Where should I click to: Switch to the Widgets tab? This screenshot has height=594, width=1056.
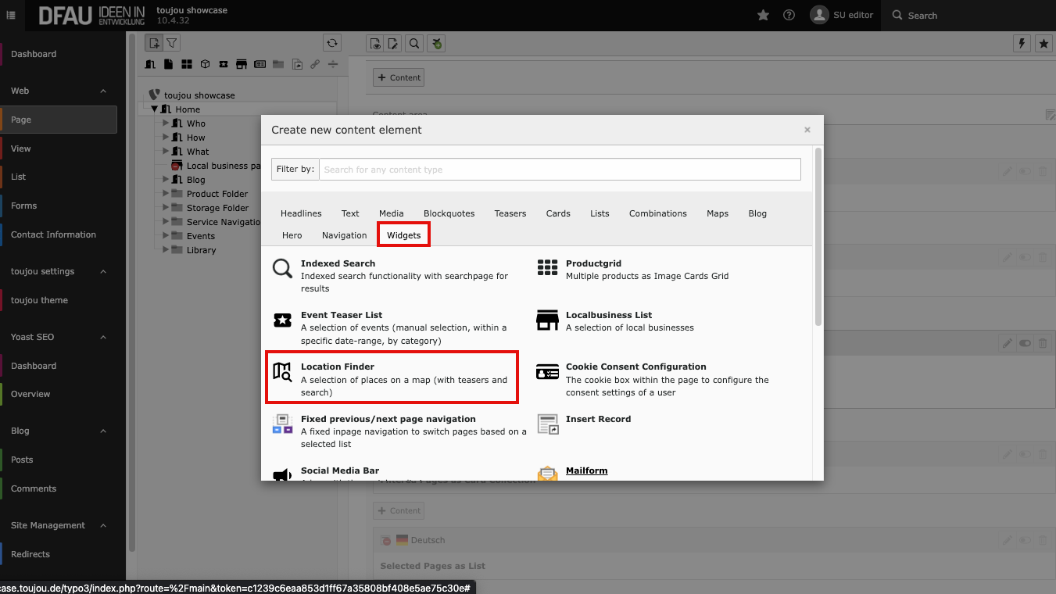coord(403,235)
